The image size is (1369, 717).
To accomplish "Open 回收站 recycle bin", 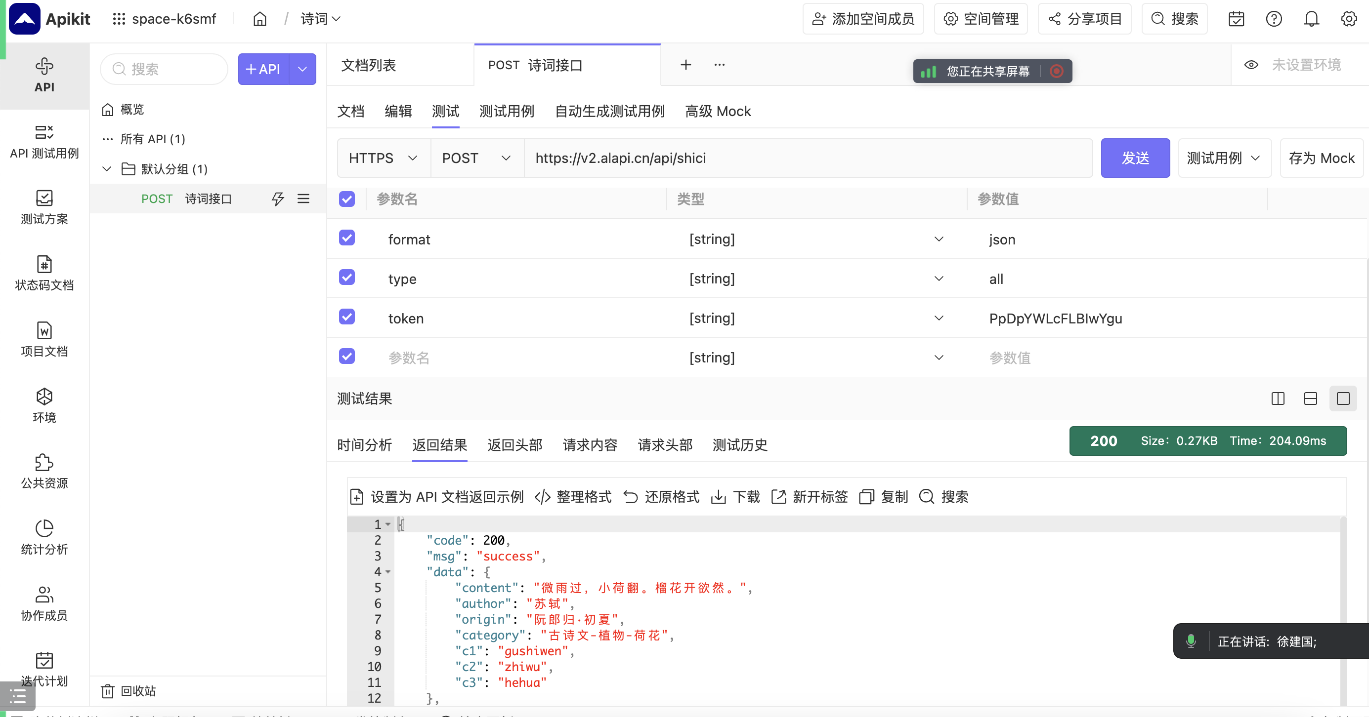I will (128, 691).
